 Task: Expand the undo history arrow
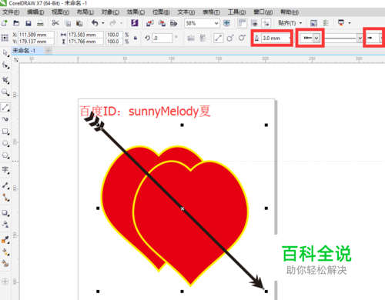click(x=103, y=23)
